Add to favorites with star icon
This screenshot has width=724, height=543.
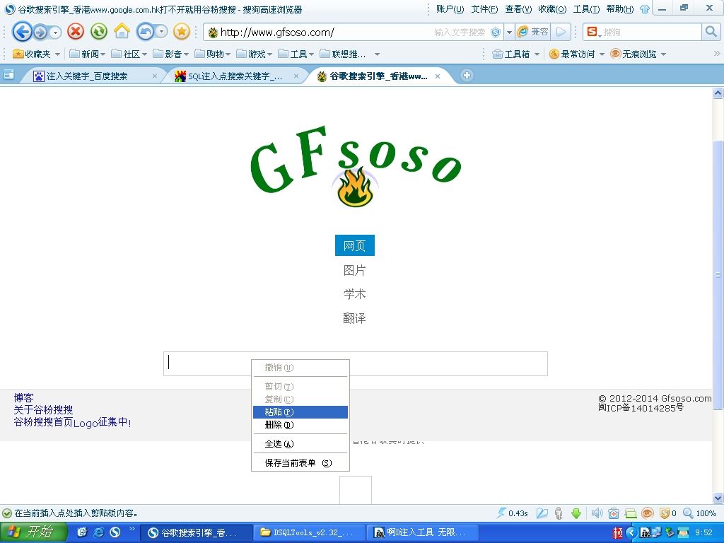(182, 32)
